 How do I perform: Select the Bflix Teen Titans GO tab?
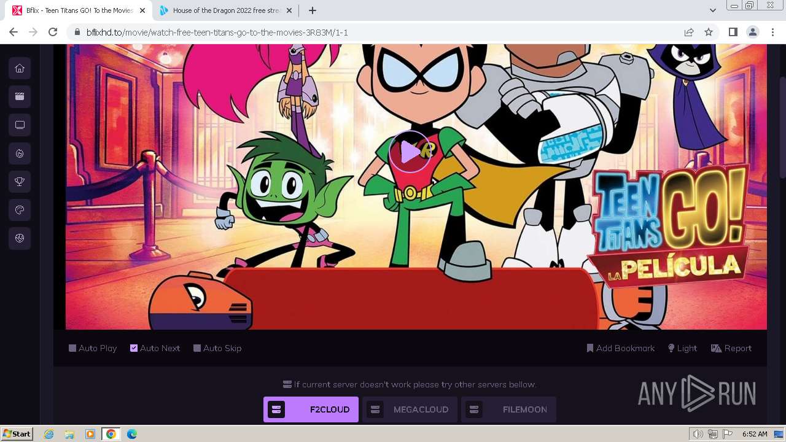(79, 10)
